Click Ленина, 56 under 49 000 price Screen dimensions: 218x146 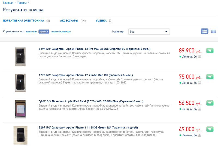click(x=189, y=135)
